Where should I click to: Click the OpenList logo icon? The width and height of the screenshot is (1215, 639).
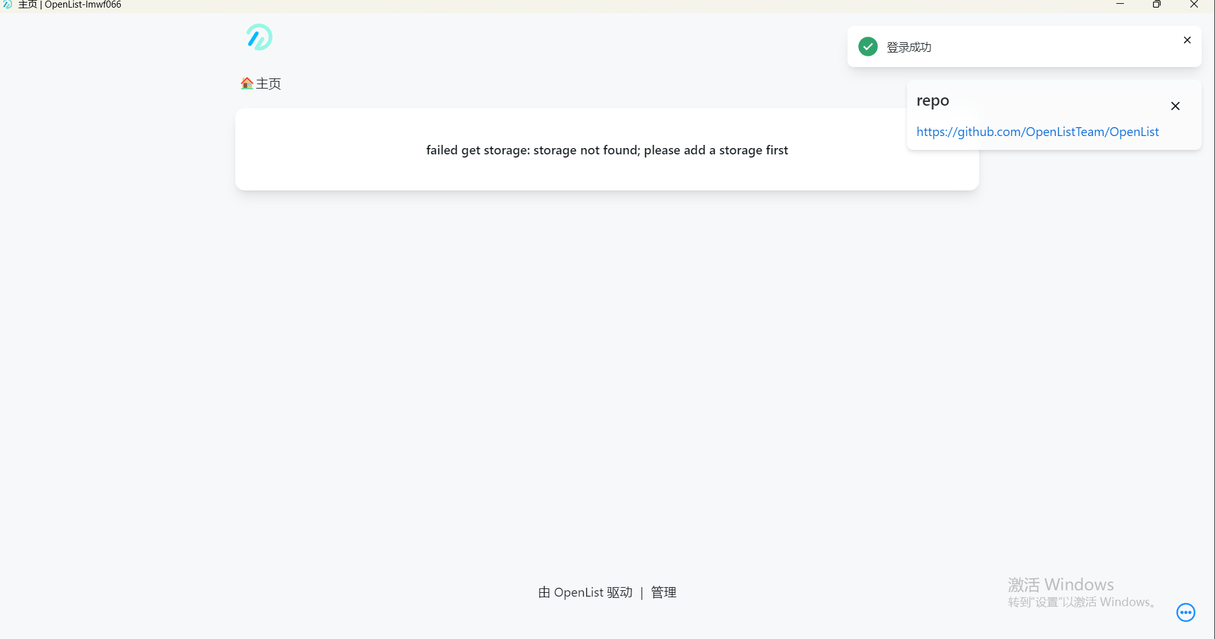(x=259, y=37)
